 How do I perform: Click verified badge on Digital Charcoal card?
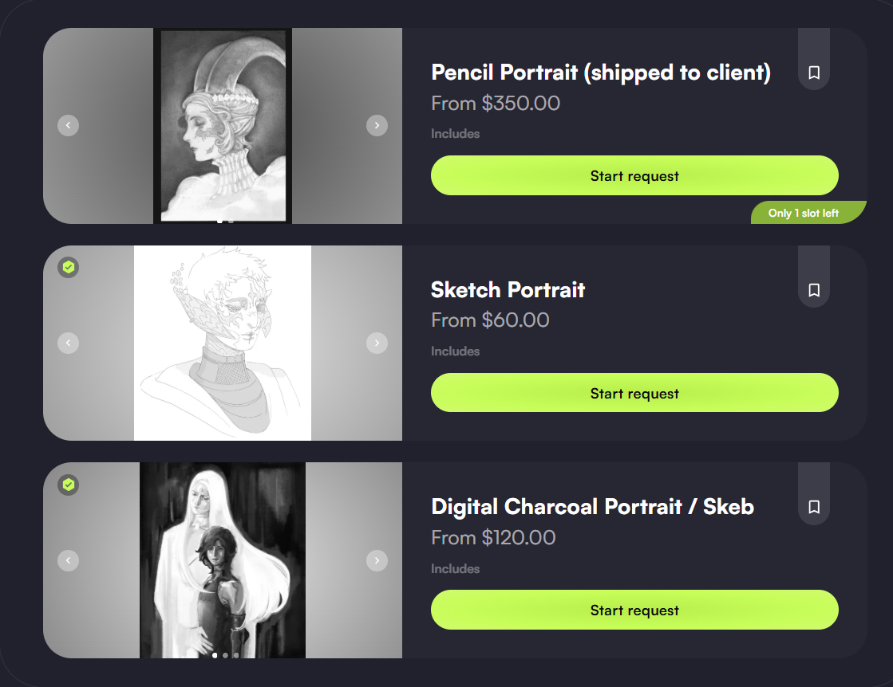69,485
